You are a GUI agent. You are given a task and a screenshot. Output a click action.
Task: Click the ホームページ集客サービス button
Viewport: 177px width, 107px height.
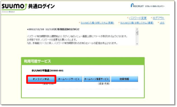(x=96, y=79)
